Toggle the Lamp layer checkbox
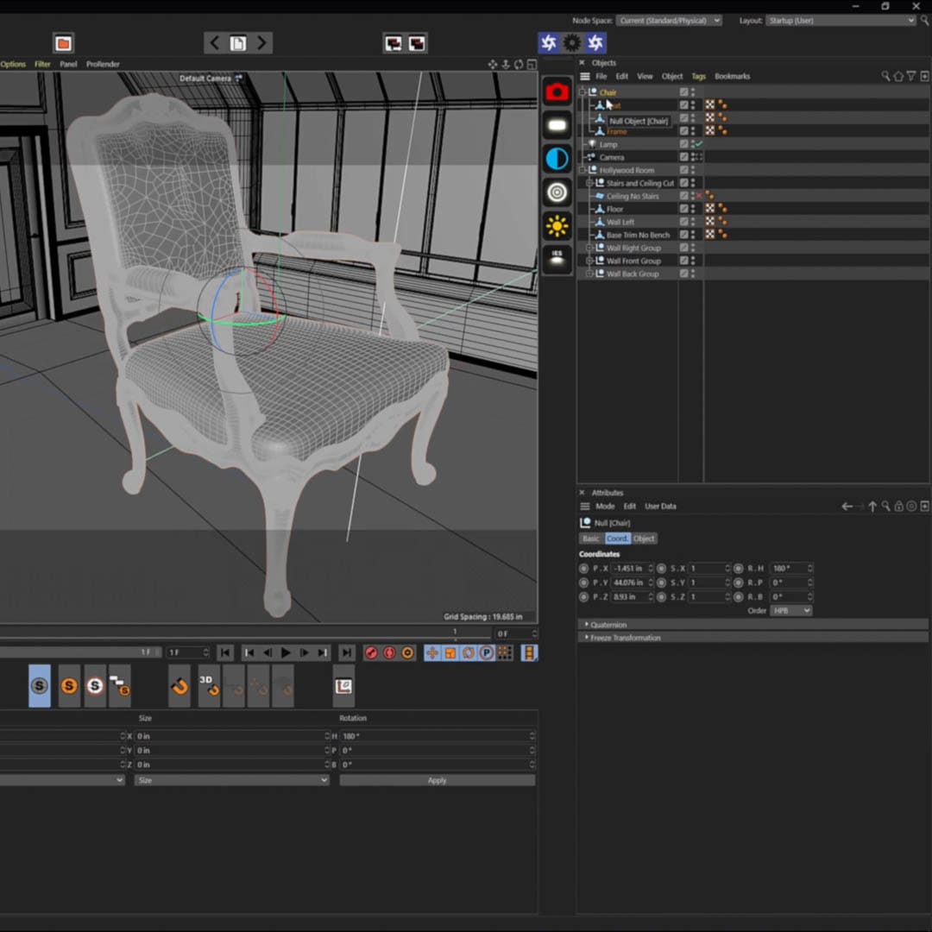The height and width of the screenshot is (932, 932). point(683,144)
